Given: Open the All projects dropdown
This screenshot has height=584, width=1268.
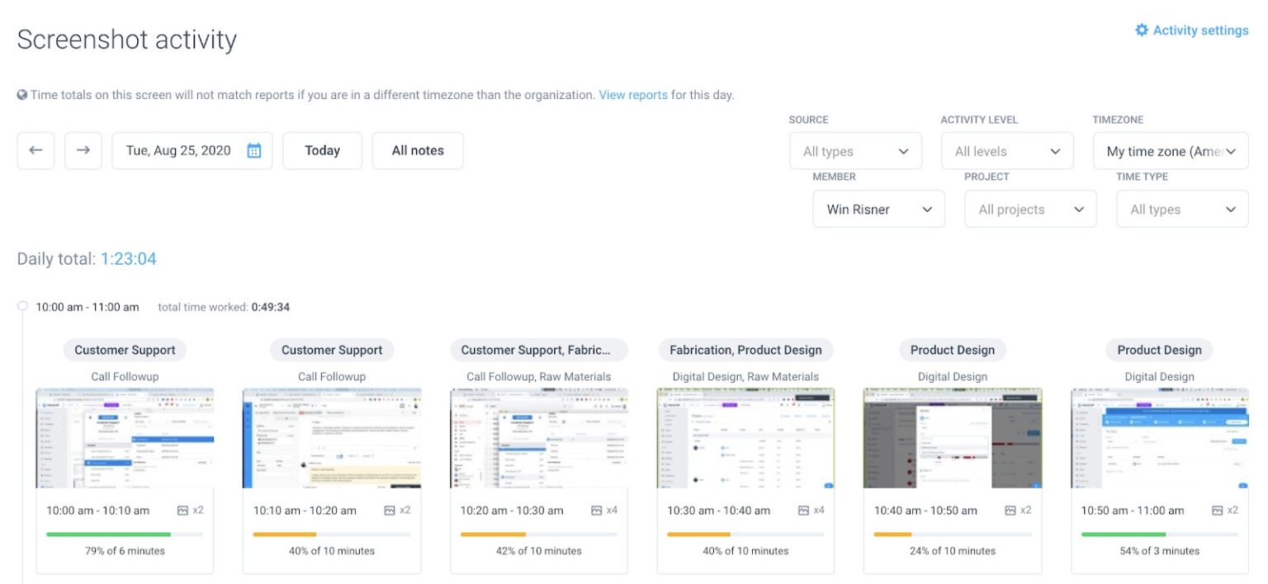Looking at the screenshot, I should tap(1030, 209).
